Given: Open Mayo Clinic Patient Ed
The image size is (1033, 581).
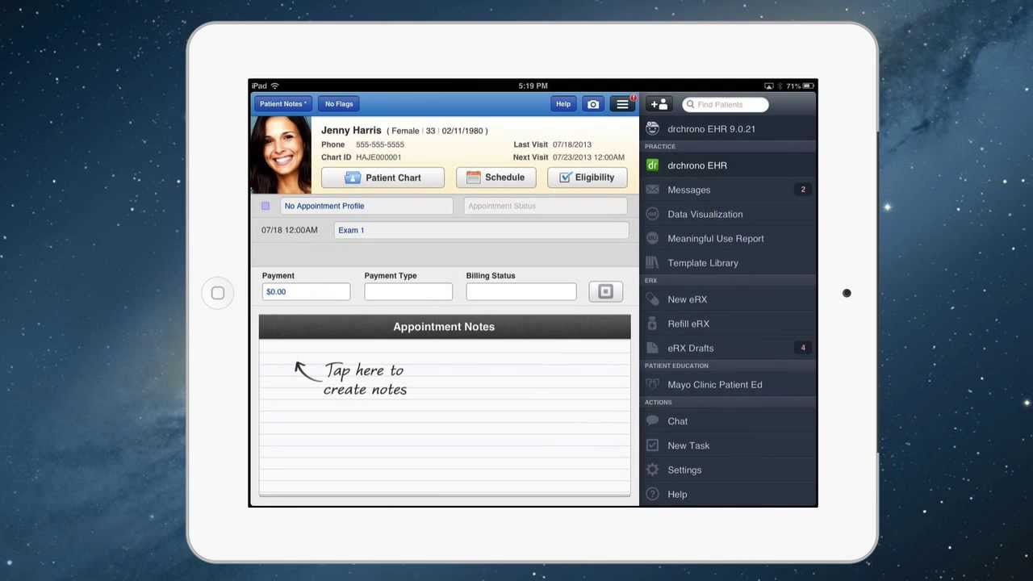Looking at the screenshot, I should tap(728, 385).
